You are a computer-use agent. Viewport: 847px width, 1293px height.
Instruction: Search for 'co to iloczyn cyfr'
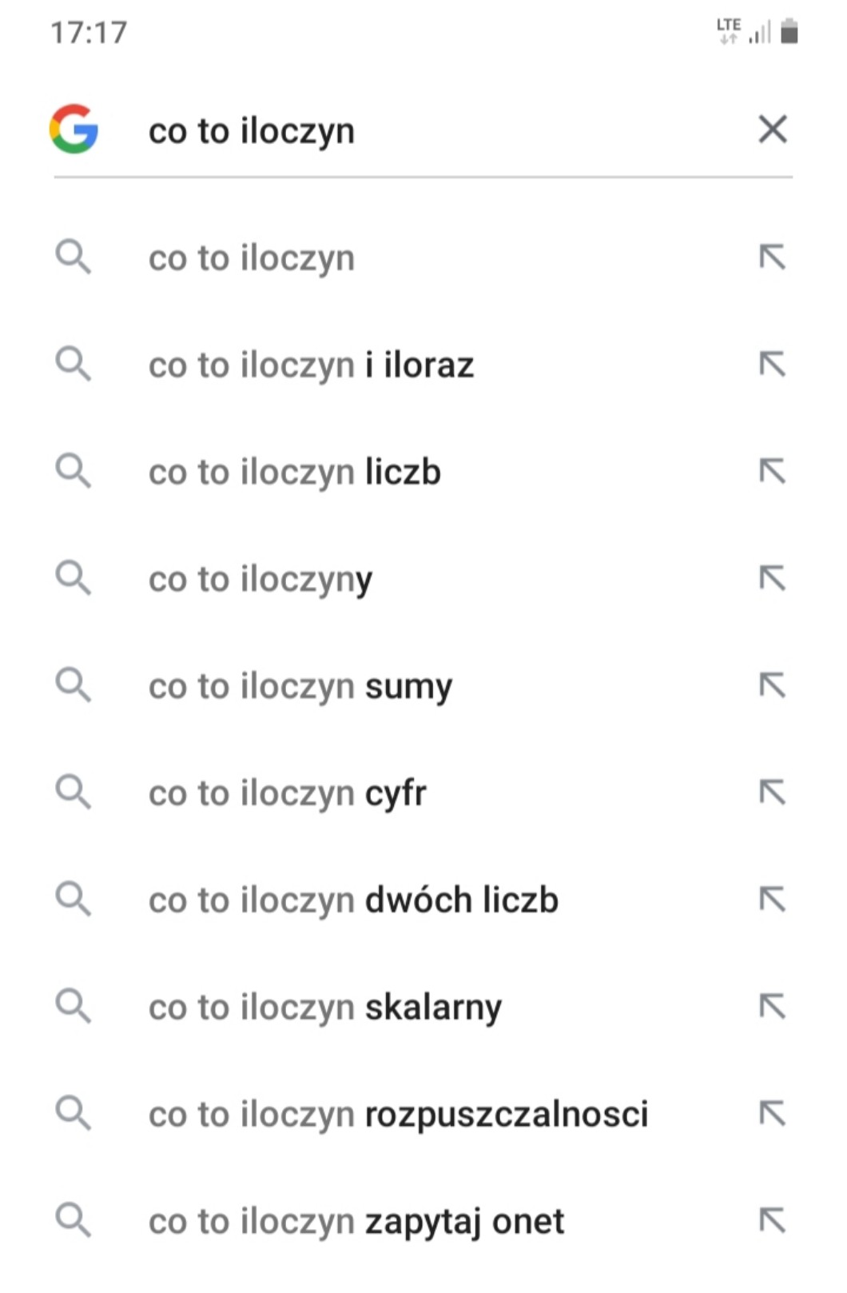click(288, 794)
